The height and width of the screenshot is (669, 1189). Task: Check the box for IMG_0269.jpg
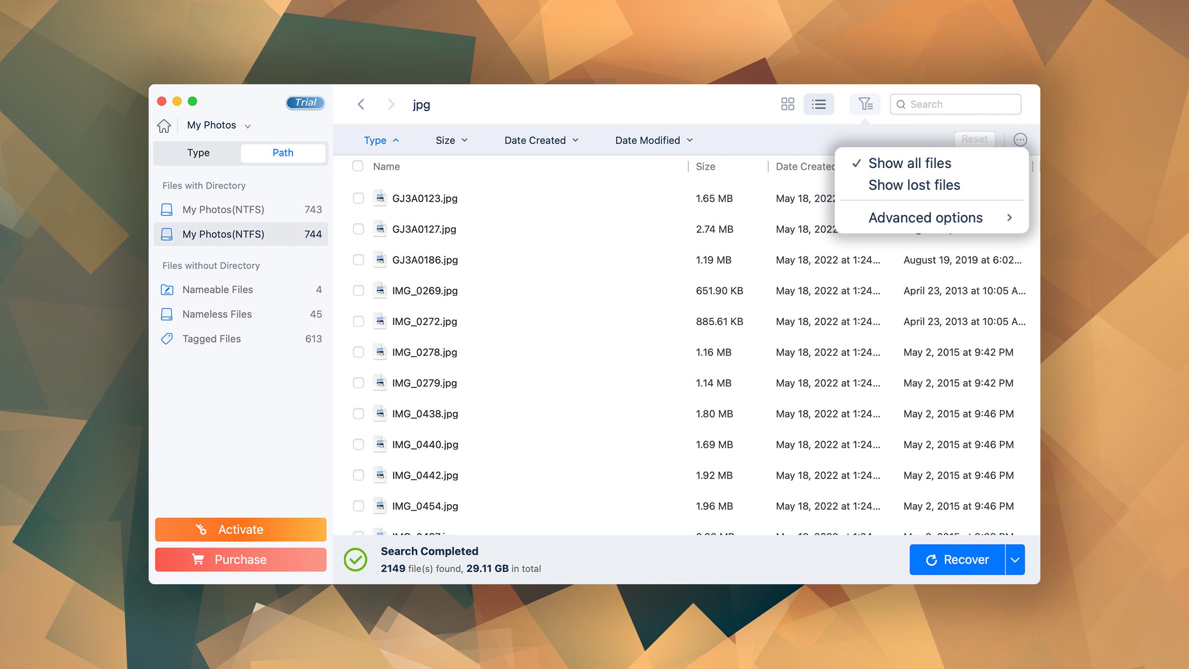[358, 290]
